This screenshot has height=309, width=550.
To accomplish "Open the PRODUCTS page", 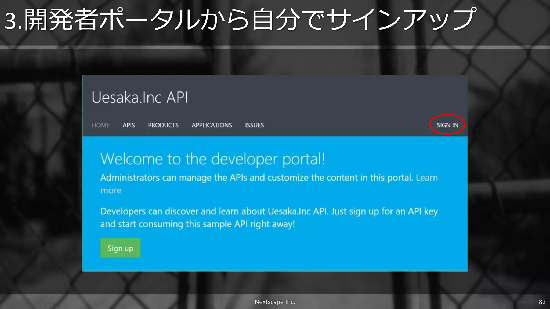I will 163,125.
